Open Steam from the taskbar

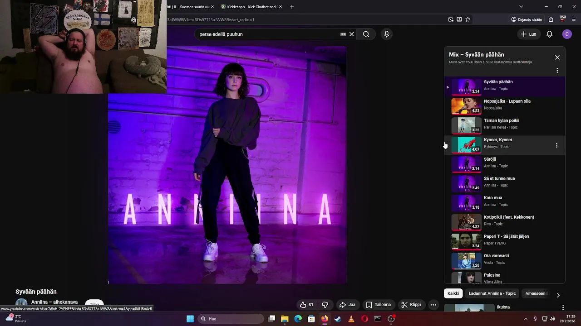[338, 319]
